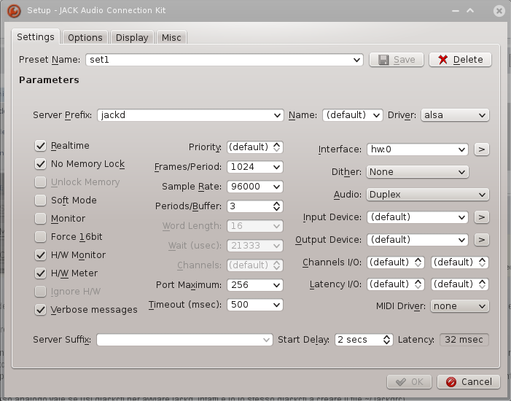The width and height of the screenshot is (511, 401).
Task: Click the Priority spinner arrows
Action: pyautogui.click(x=277, y=147)
